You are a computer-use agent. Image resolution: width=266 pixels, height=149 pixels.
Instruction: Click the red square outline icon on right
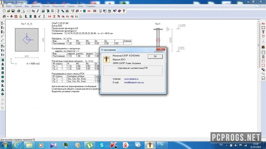pyautogui.click(x=263, y=65)
